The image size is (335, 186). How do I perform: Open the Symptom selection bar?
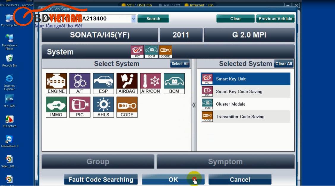tap(226, 162)
